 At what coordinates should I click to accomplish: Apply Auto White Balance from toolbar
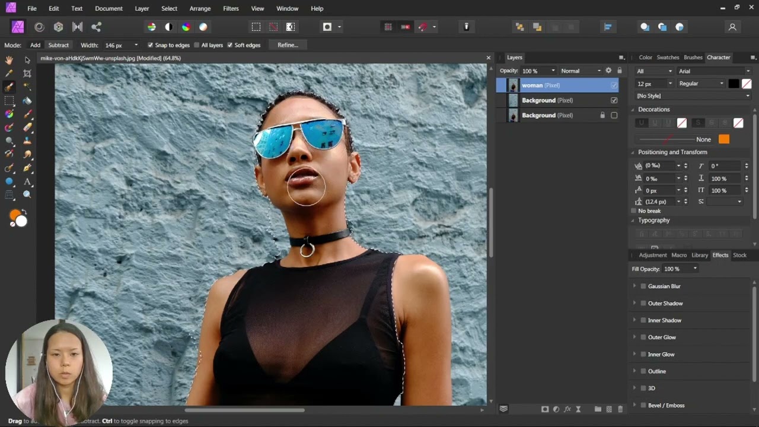[x=203, y=27]
